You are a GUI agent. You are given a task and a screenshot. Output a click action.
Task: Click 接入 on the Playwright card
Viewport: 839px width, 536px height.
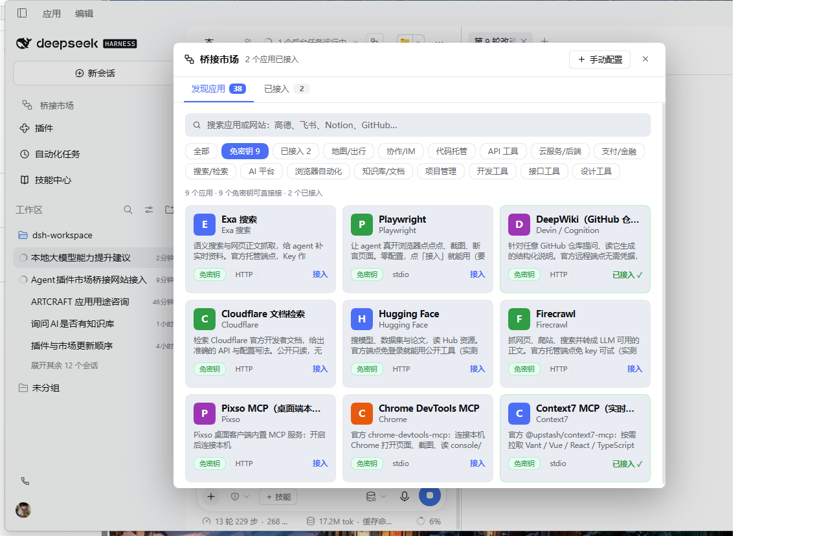(477, 274)
